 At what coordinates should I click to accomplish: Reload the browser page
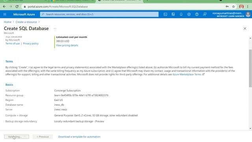[17, 7]
